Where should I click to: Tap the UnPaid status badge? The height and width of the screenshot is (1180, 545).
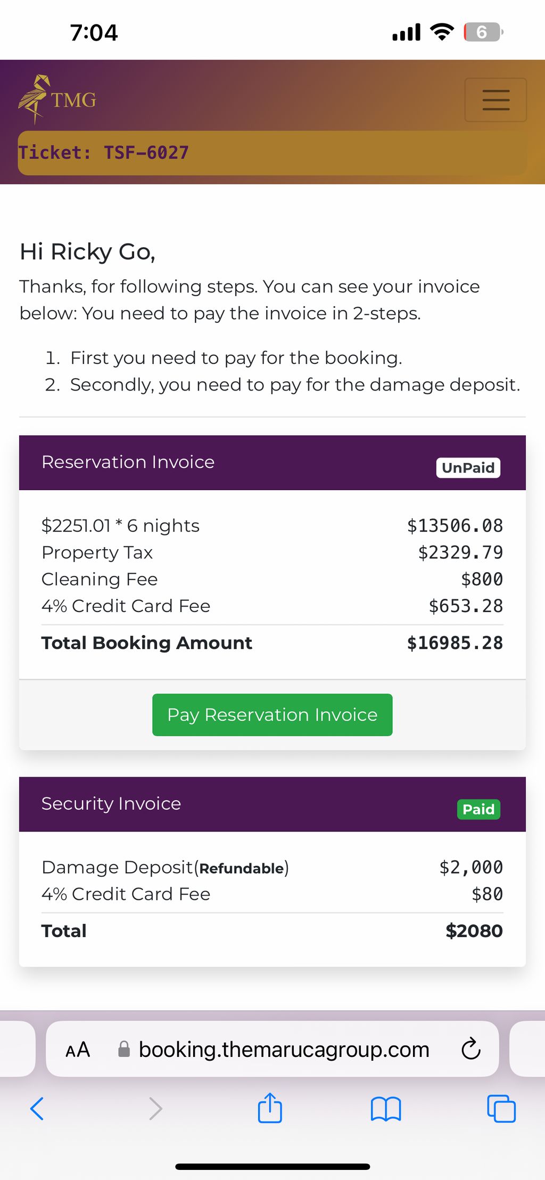coord(468,468)
